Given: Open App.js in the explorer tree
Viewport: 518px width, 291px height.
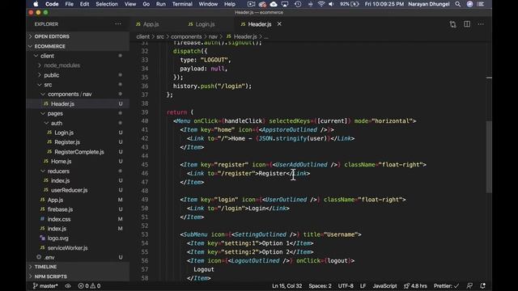Looking at the screenshot, I should coord(78,200).
